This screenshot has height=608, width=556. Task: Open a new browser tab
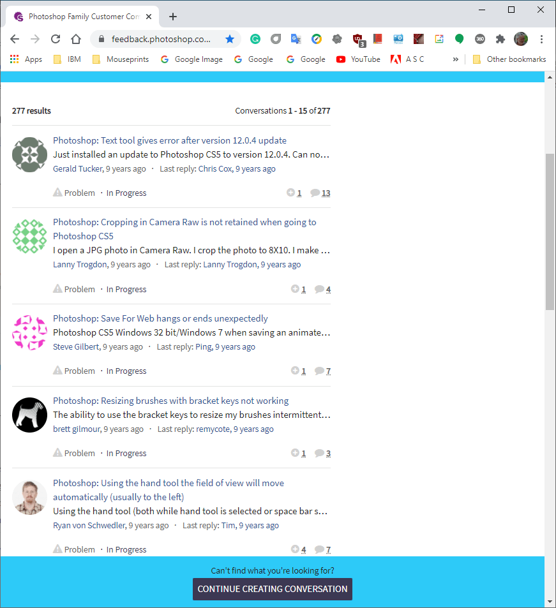[173, 17]
